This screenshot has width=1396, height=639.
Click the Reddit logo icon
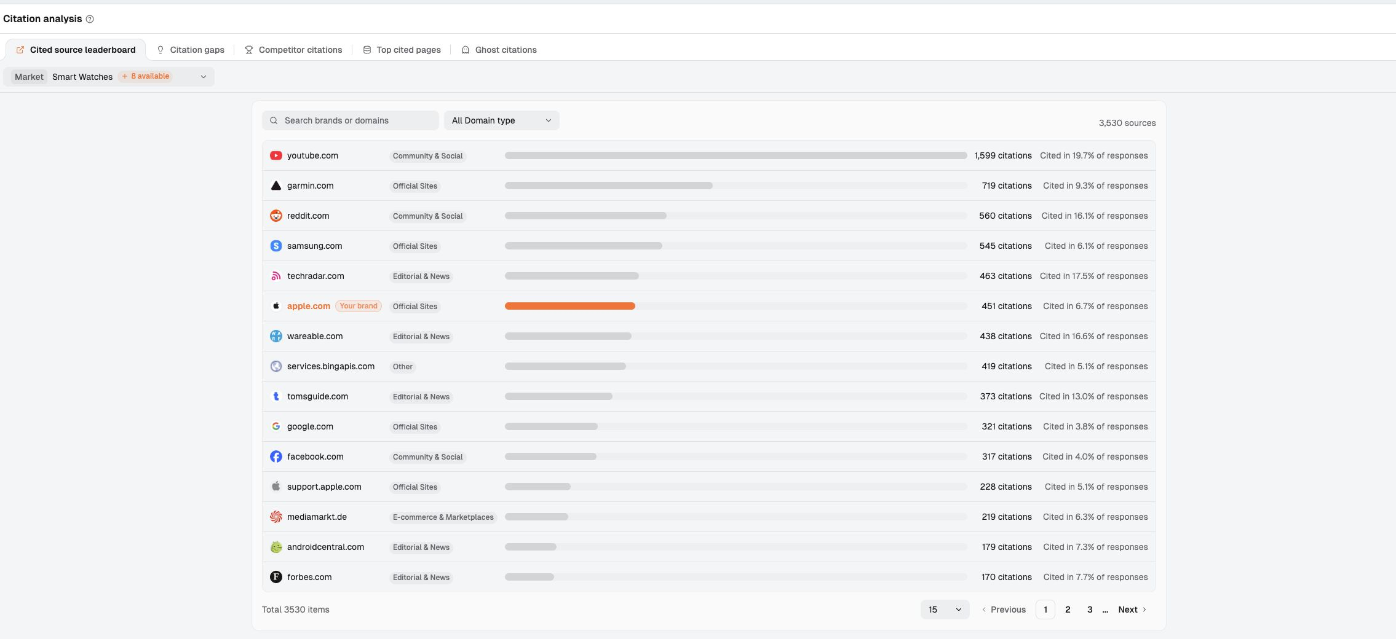point(276,216)
